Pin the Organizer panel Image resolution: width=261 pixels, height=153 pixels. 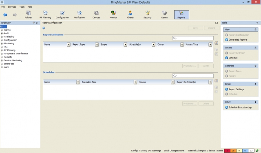point(37,23)
